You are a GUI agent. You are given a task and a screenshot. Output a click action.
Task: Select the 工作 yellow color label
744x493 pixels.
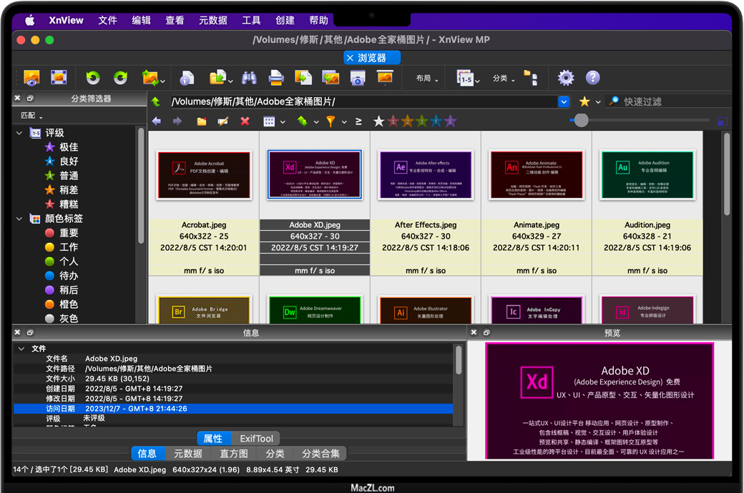coord(68,247)
